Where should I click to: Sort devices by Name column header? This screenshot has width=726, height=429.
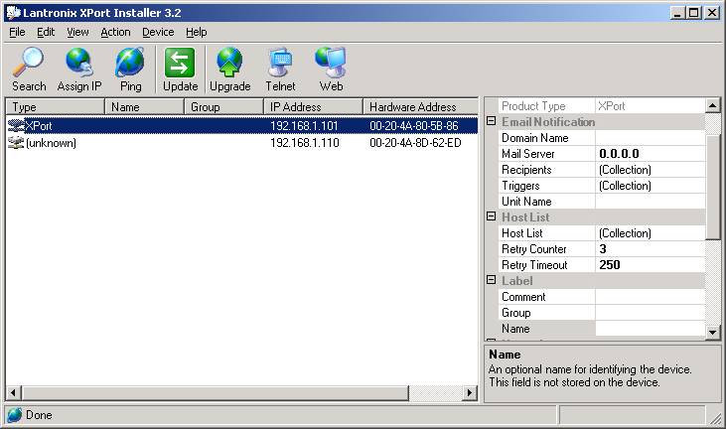tap(144, 107)
